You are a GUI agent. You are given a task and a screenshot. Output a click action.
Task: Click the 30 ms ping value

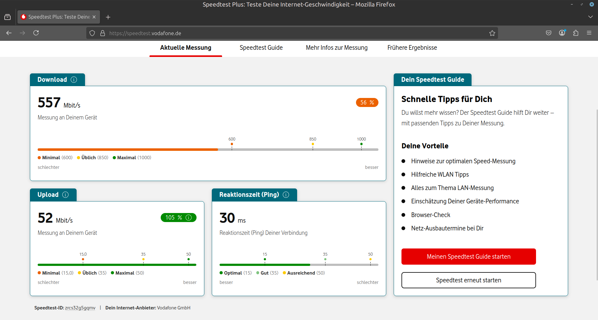click(x=233, y=218)
